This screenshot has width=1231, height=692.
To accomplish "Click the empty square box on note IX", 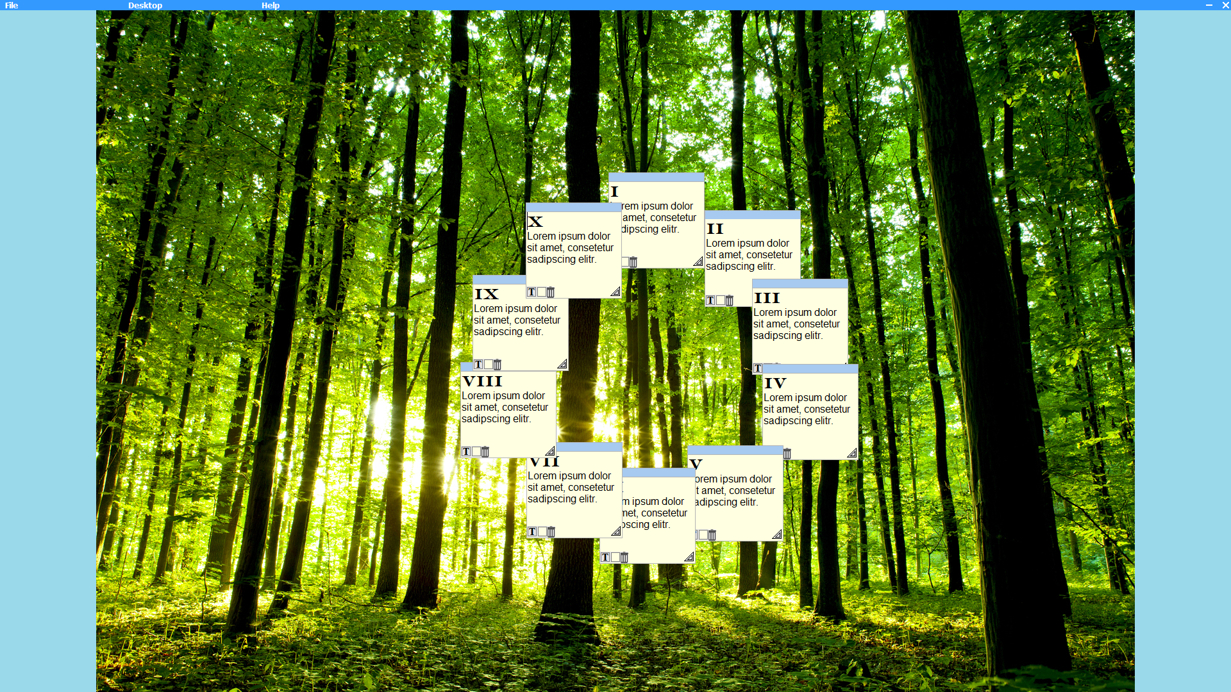I will [x=489, y=365].
